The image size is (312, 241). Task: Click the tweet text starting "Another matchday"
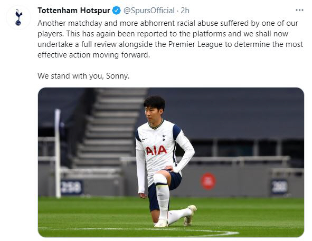(x=171, y=39)
